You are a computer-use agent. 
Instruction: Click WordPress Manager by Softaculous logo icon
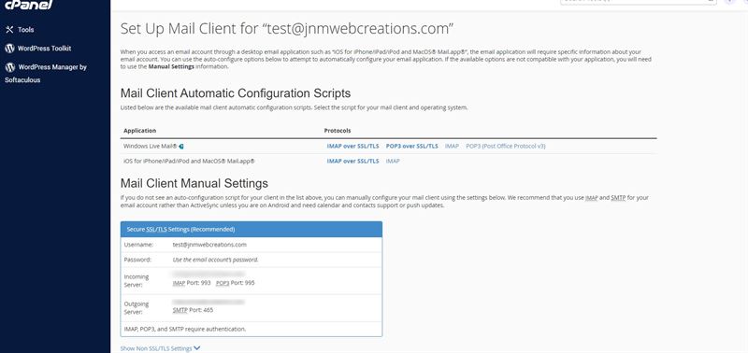10,67
